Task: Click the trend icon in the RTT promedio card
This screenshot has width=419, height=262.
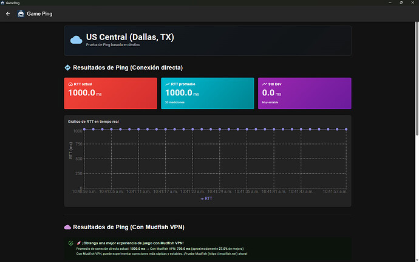Action: tap(168, 84)
